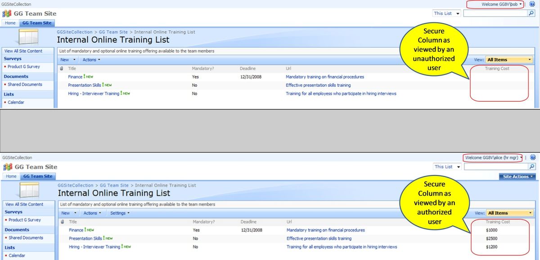This screenshot has height=260, width=540.
Task: Expand the Site Actions menu
Action: (517, 176)
